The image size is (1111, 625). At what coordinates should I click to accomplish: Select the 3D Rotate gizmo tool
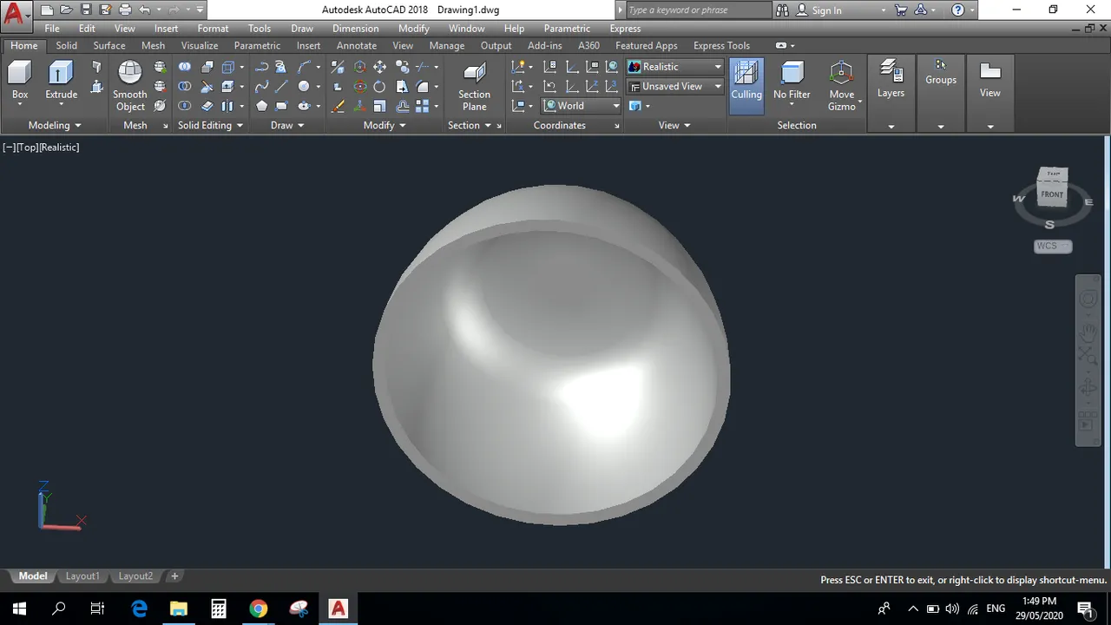[x=359, y=87]
